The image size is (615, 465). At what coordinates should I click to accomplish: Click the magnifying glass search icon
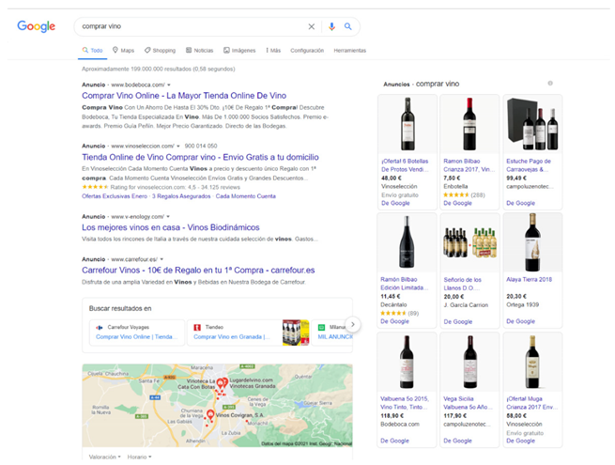coord(348,27)
